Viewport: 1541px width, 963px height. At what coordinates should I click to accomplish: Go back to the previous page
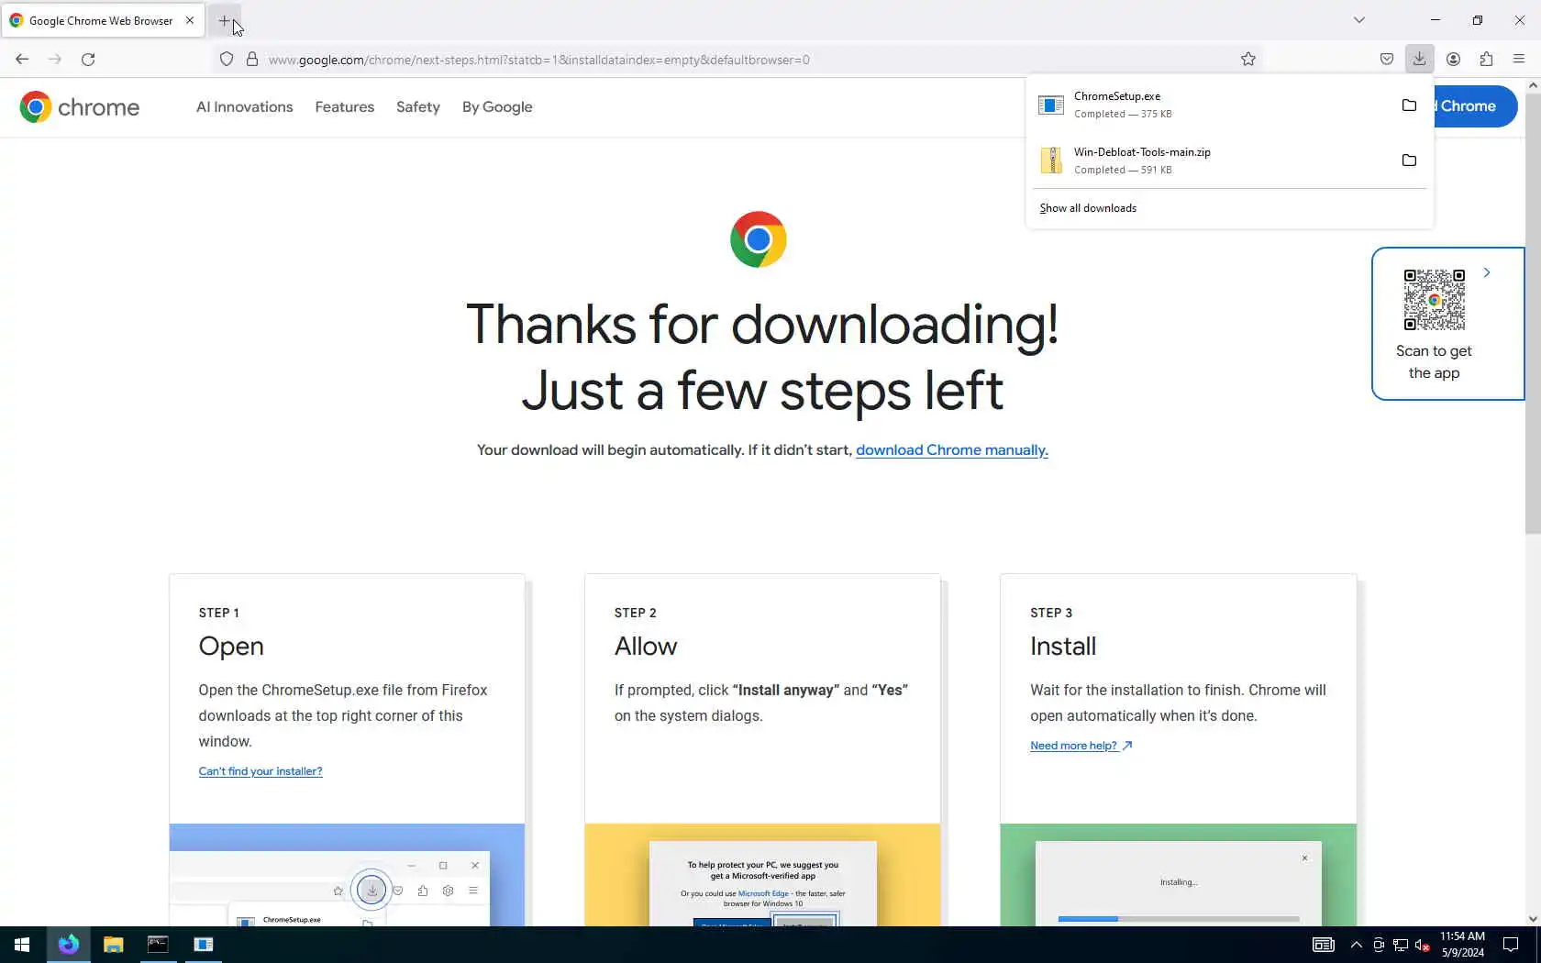22,60
